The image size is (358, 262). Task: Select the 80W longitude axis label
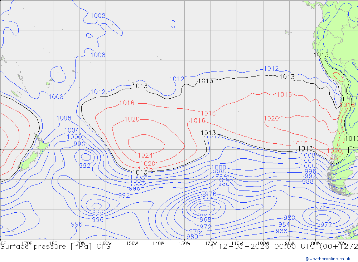316,243
